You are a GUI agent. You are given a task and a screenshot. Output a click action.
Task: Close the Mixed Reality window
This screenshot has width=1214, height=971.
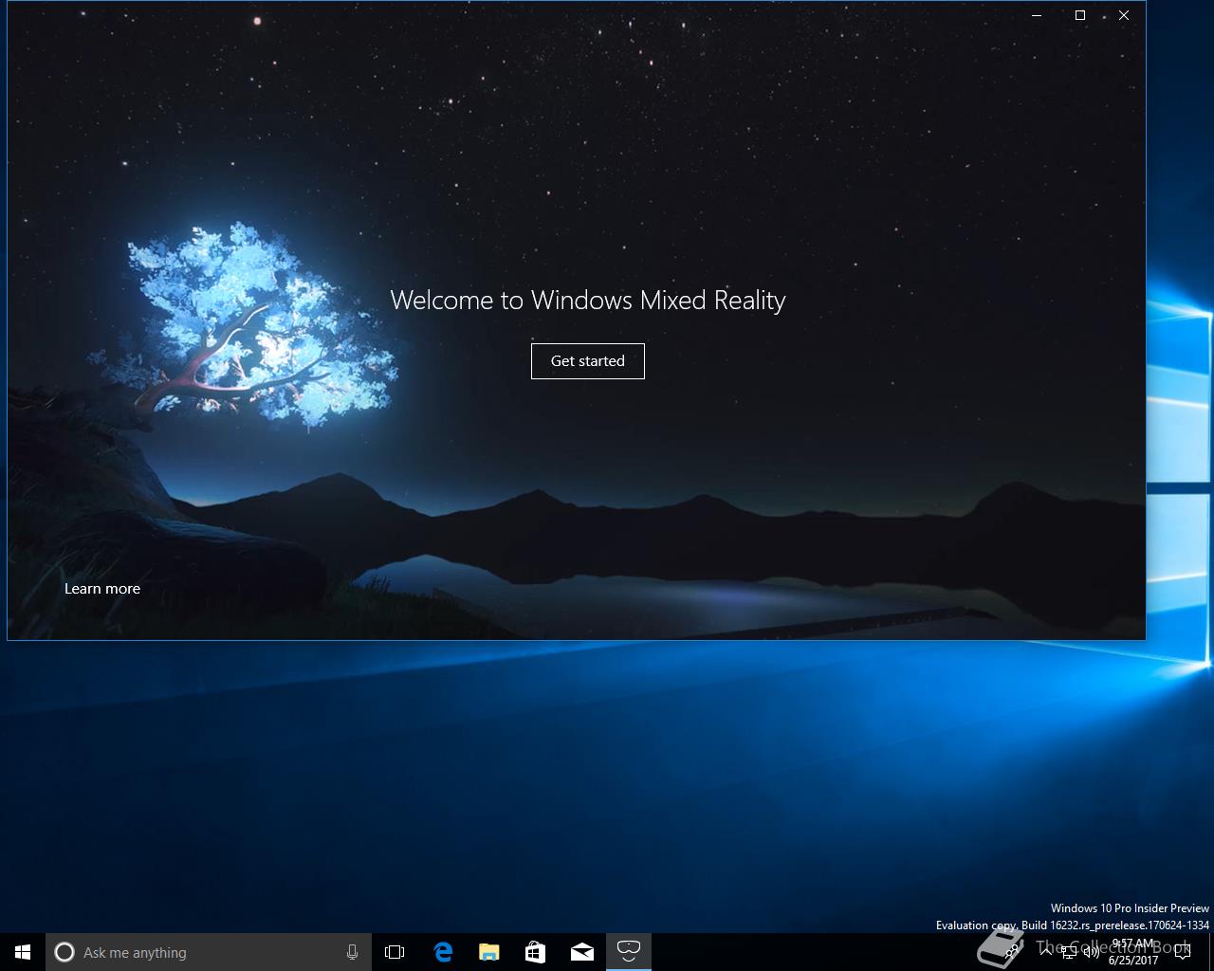click(x=1124, y=15)
